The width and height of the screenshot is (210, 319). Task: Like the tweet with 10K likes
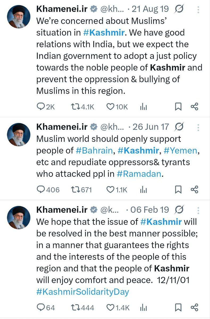110,107
